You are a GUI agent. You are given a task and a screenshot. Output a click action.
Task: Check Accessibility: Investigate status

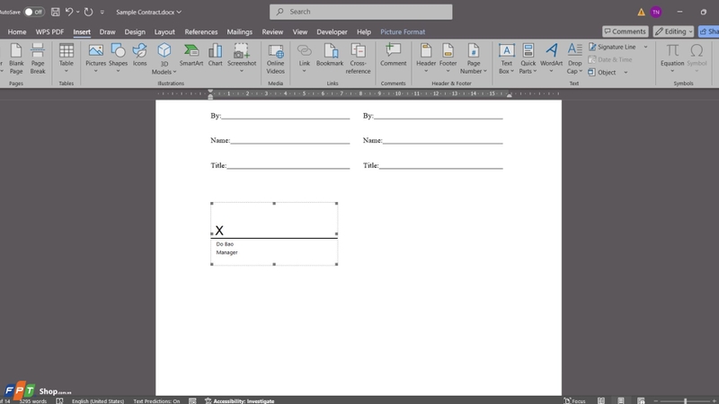239,400
